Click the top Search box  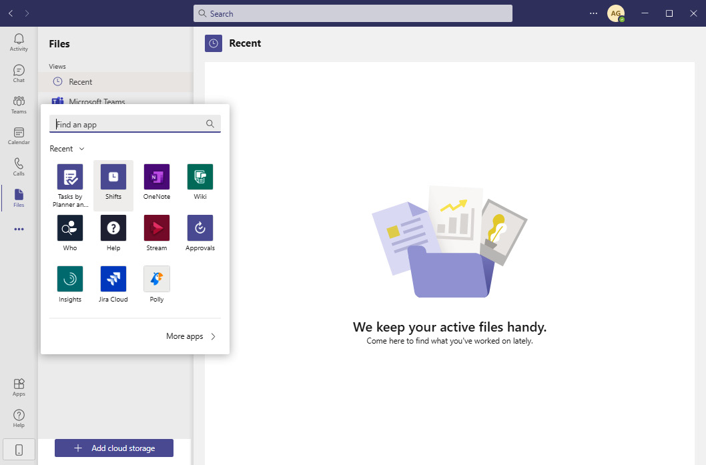click(x=353, y=13)
